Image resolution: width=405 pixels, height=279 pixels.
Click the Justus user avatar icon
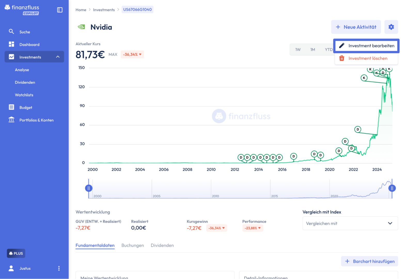pyautogui.click(x=11, y=268)
